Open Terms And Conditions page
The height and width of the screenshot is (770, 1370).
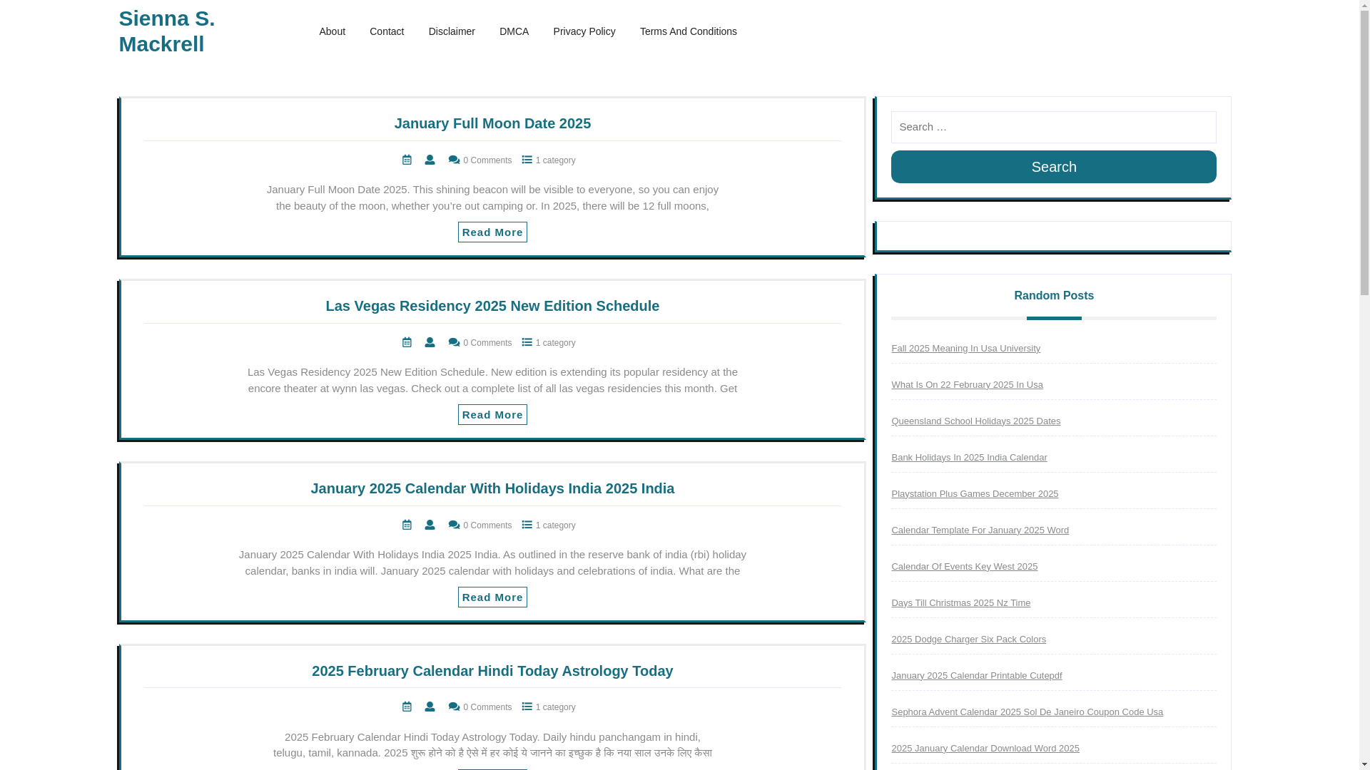[x=689, y=31]
